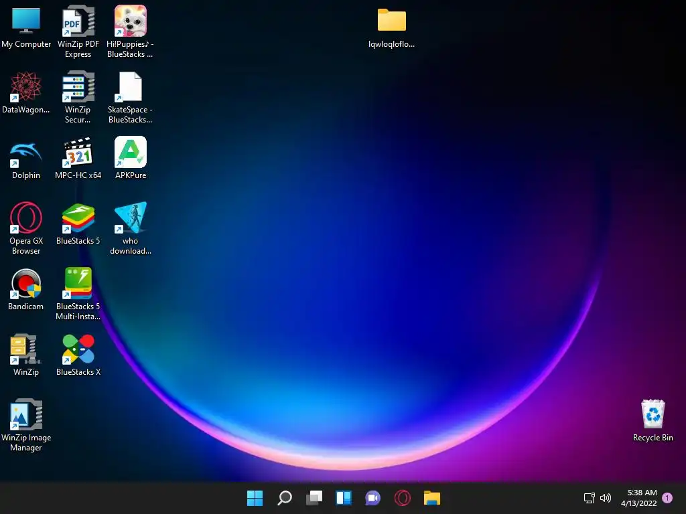Open Task View in the taskbar

[x=314, y=498]
